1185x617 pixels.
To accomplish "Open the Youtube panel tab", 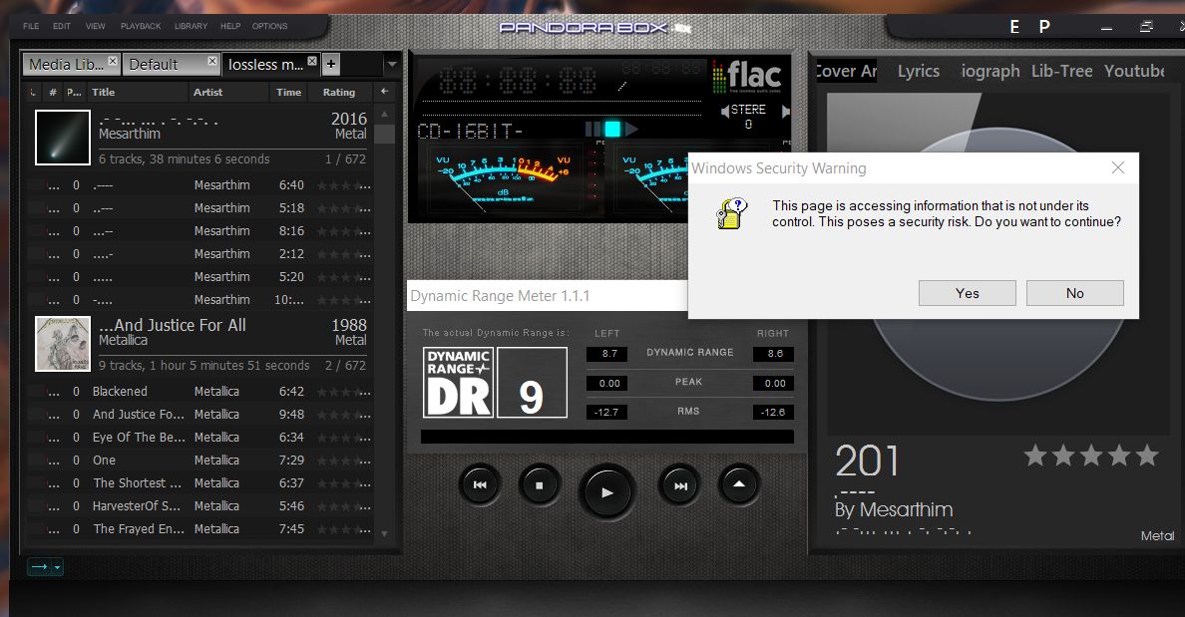I will pos(1134,71).
